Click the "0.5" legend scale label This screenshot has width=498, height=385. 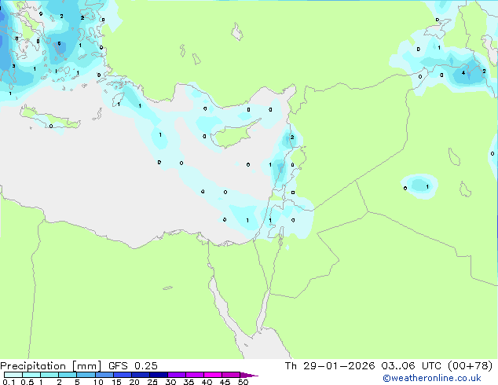[27, 382]
